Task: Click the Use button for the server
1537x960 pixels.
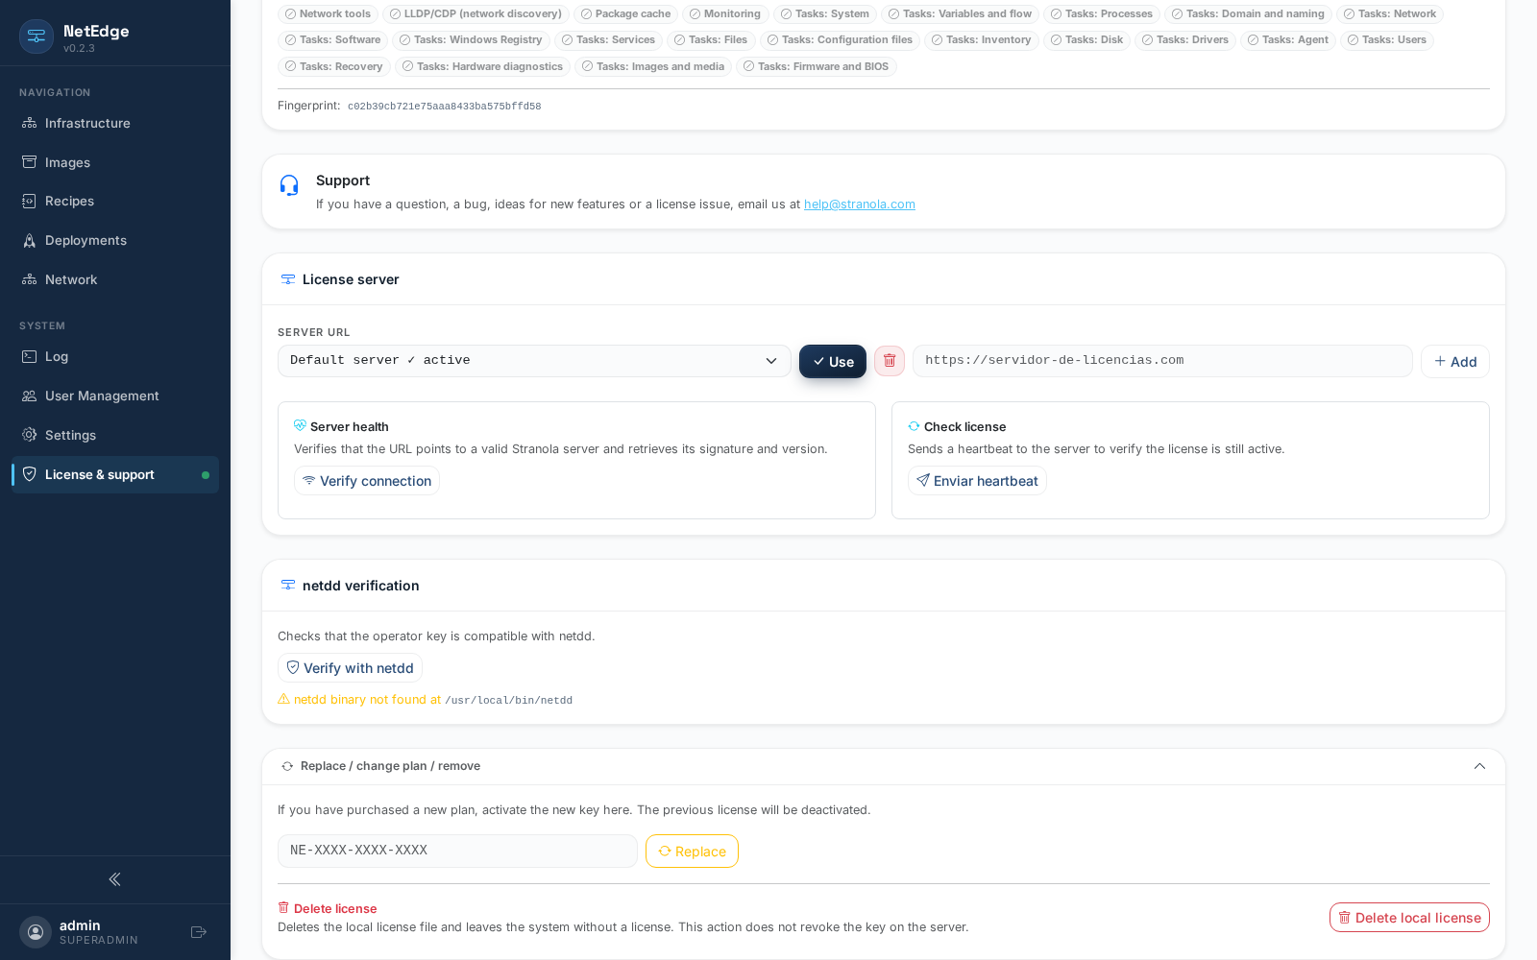Action: 833,361
